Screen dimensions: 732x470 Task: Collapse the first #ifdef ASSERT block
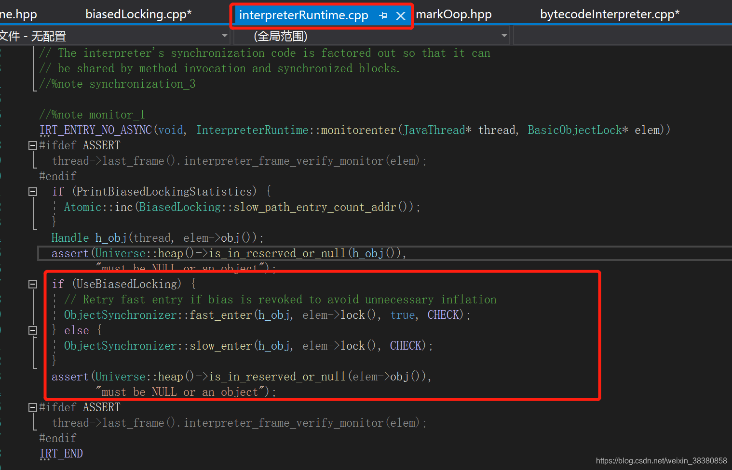point(33,145)
